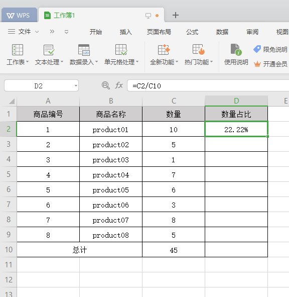This screenshot has width=289, height=297.
Task: Click the fx insert function icon
Action: pos(119,85)
